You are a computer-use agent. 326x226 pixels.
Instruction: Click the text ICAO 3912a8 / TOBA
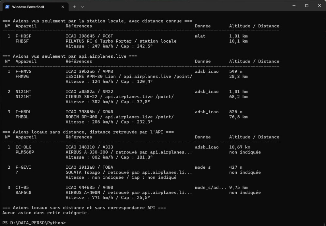click(x=89, y=167)
